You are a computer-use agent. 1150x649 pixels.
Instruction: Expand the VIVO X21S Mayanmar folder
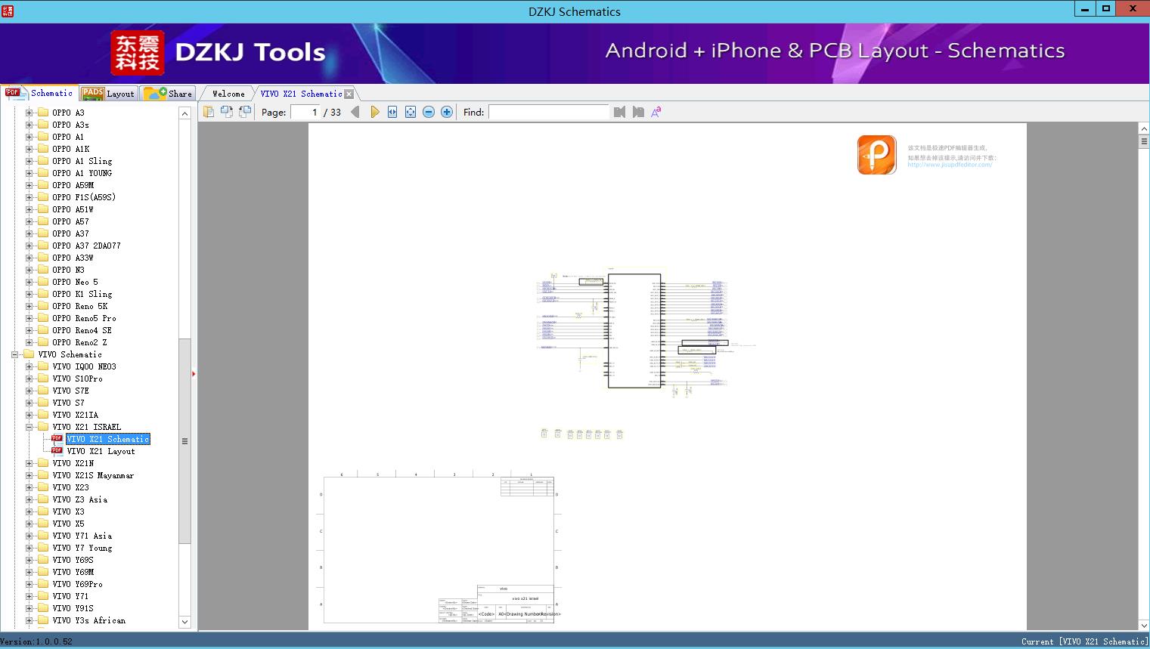click(x=29, y=475)
